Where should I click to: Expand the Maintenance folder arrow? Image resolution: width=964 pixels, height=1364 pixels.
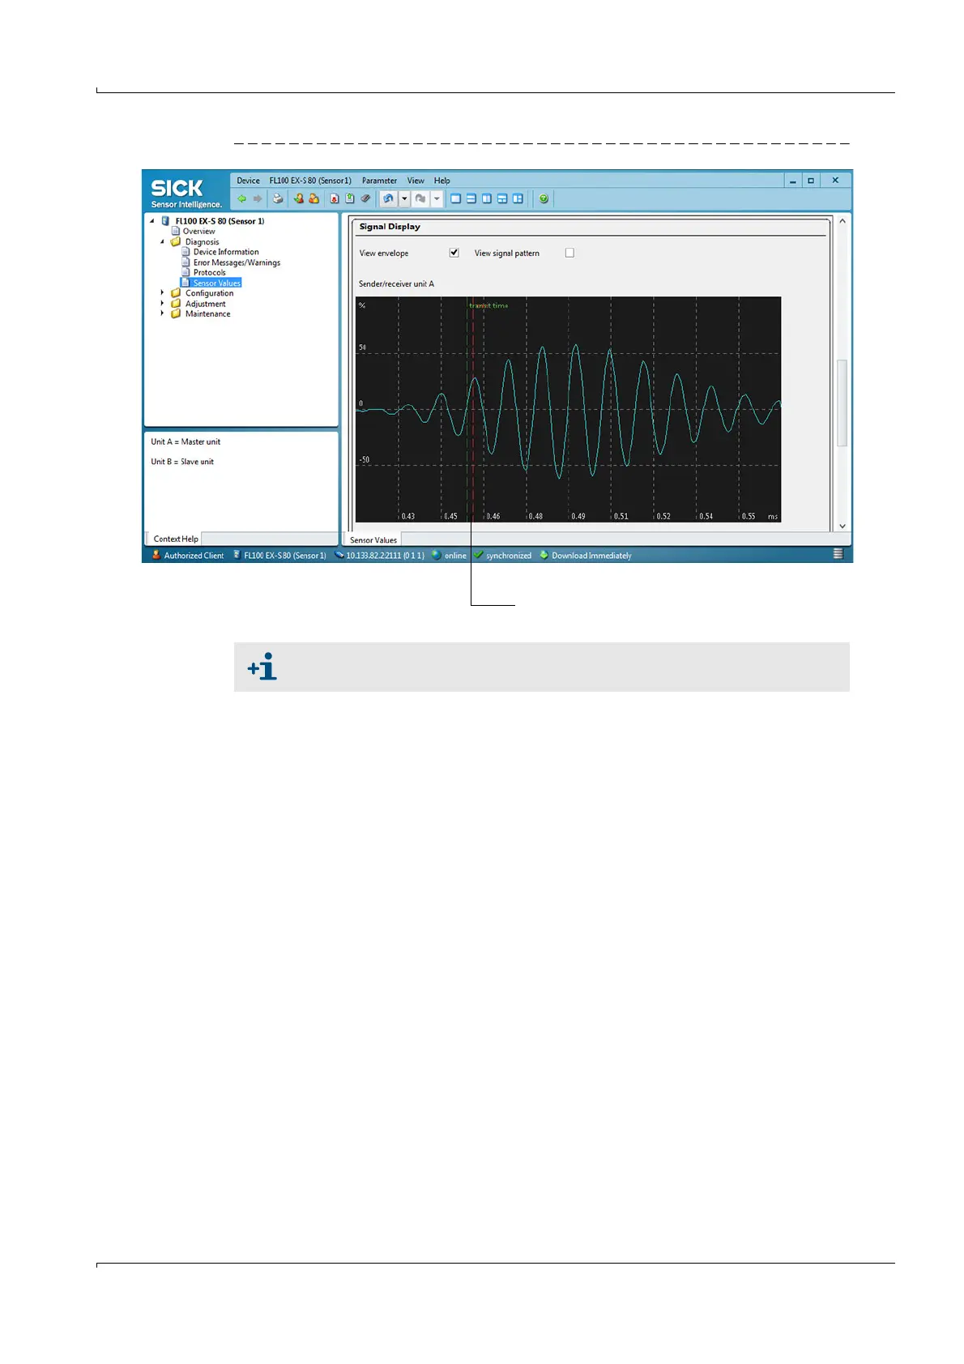pyautogui.click(x=162, y=313)
